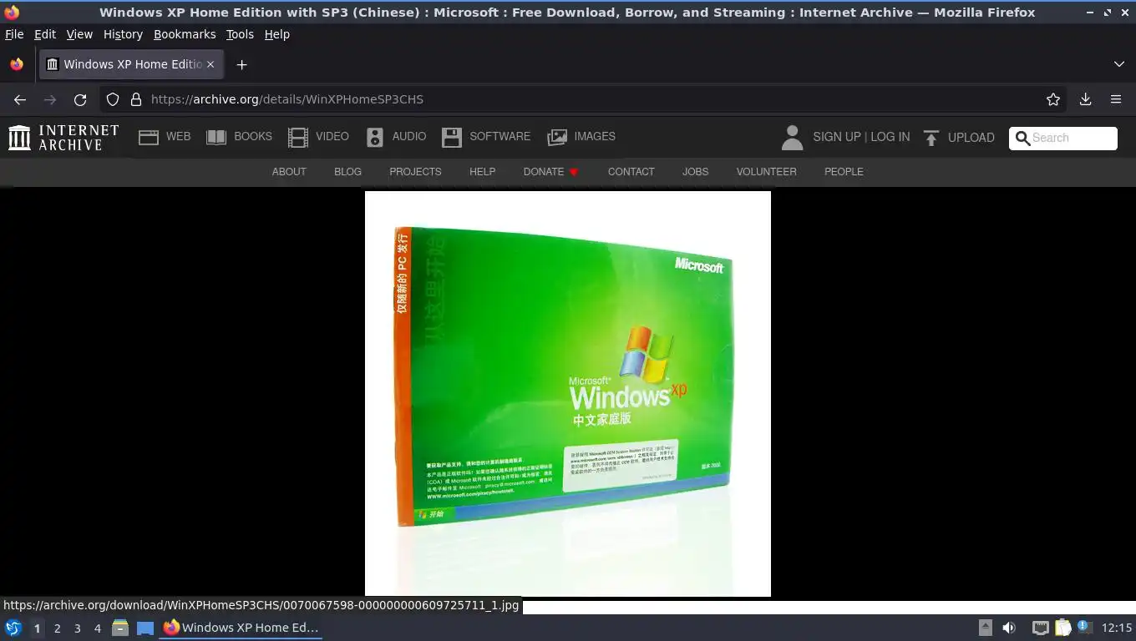Open the IMAGES section icon
This screenshot has width=1136, height=641.
(x=557, y=138)
